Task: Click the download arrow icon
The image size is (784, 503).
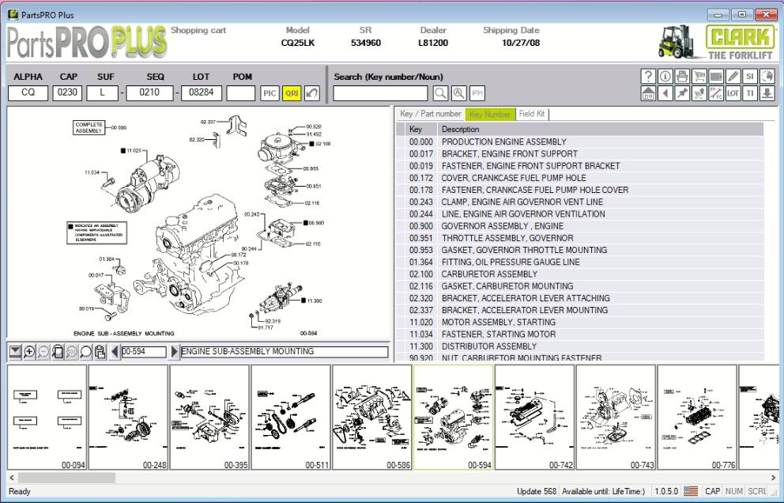Action: point(767,94)
